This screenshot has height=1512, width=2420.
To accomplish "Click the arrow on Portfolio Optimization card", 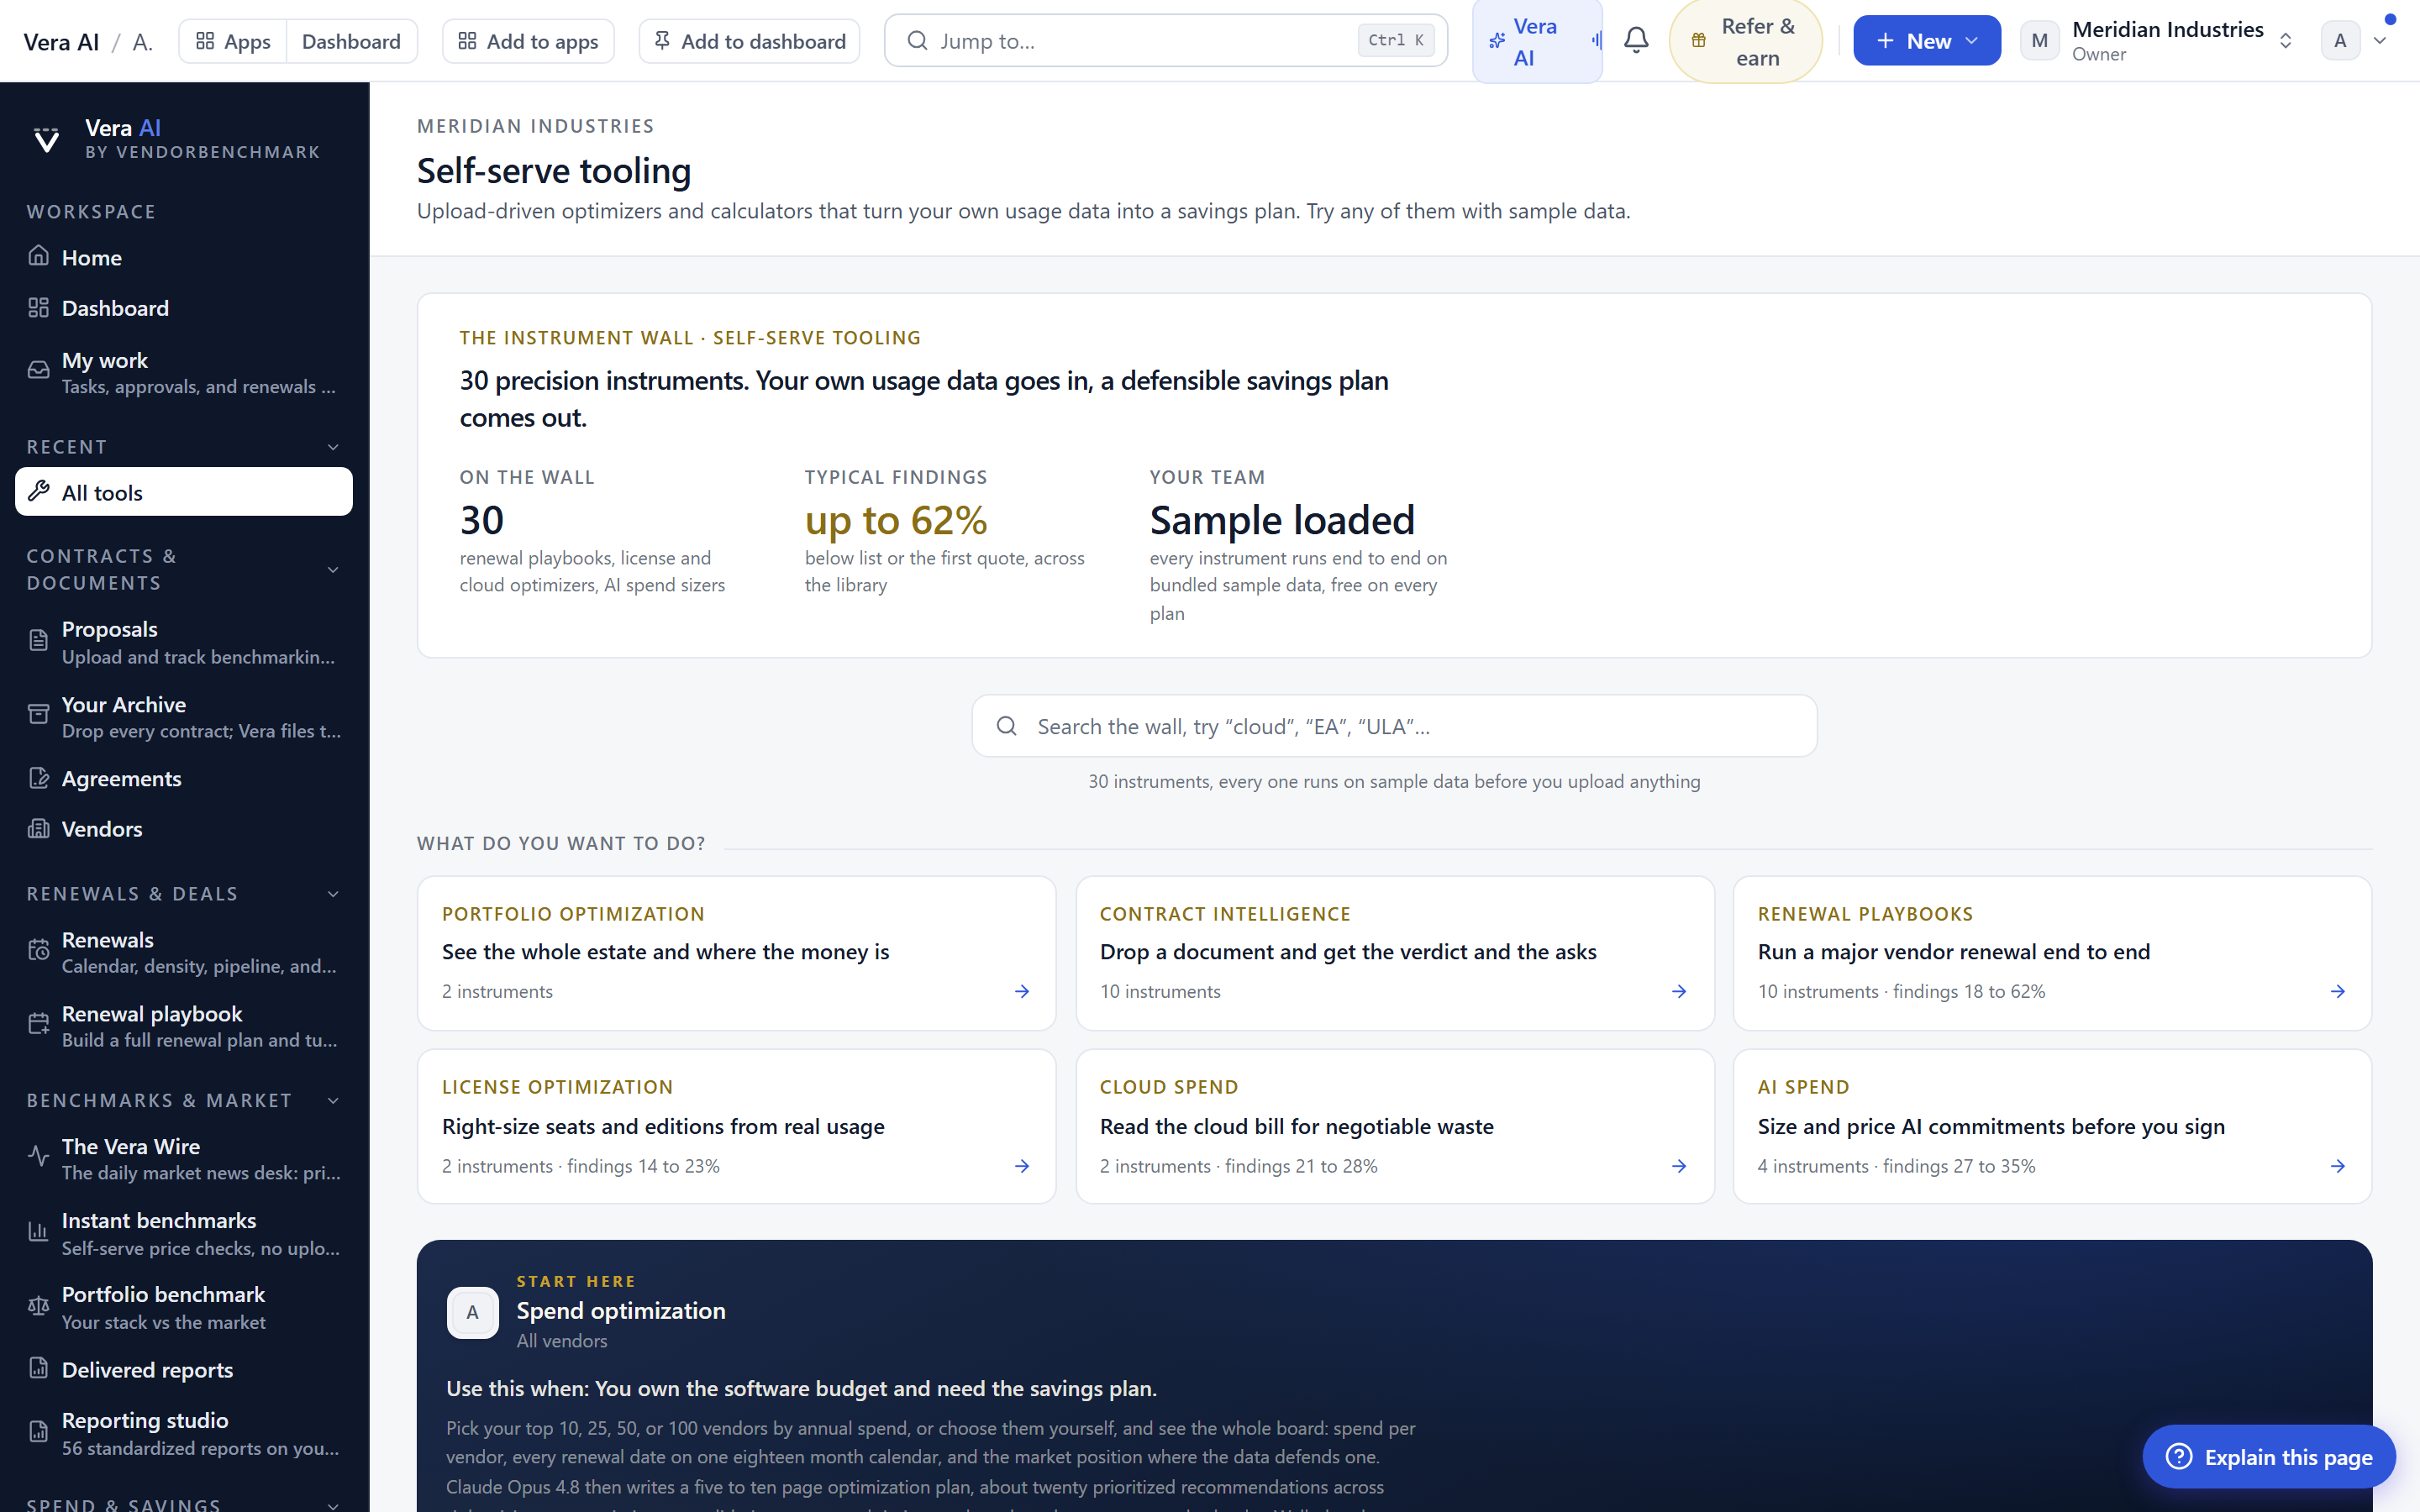I will 1022,991.
